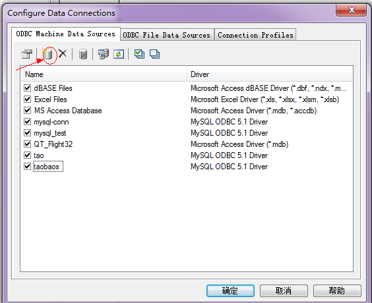Image resolution: width=372 pixels, height=303 pixels.
Task: Select the Excel Files entry name
Action: [51, 99]
